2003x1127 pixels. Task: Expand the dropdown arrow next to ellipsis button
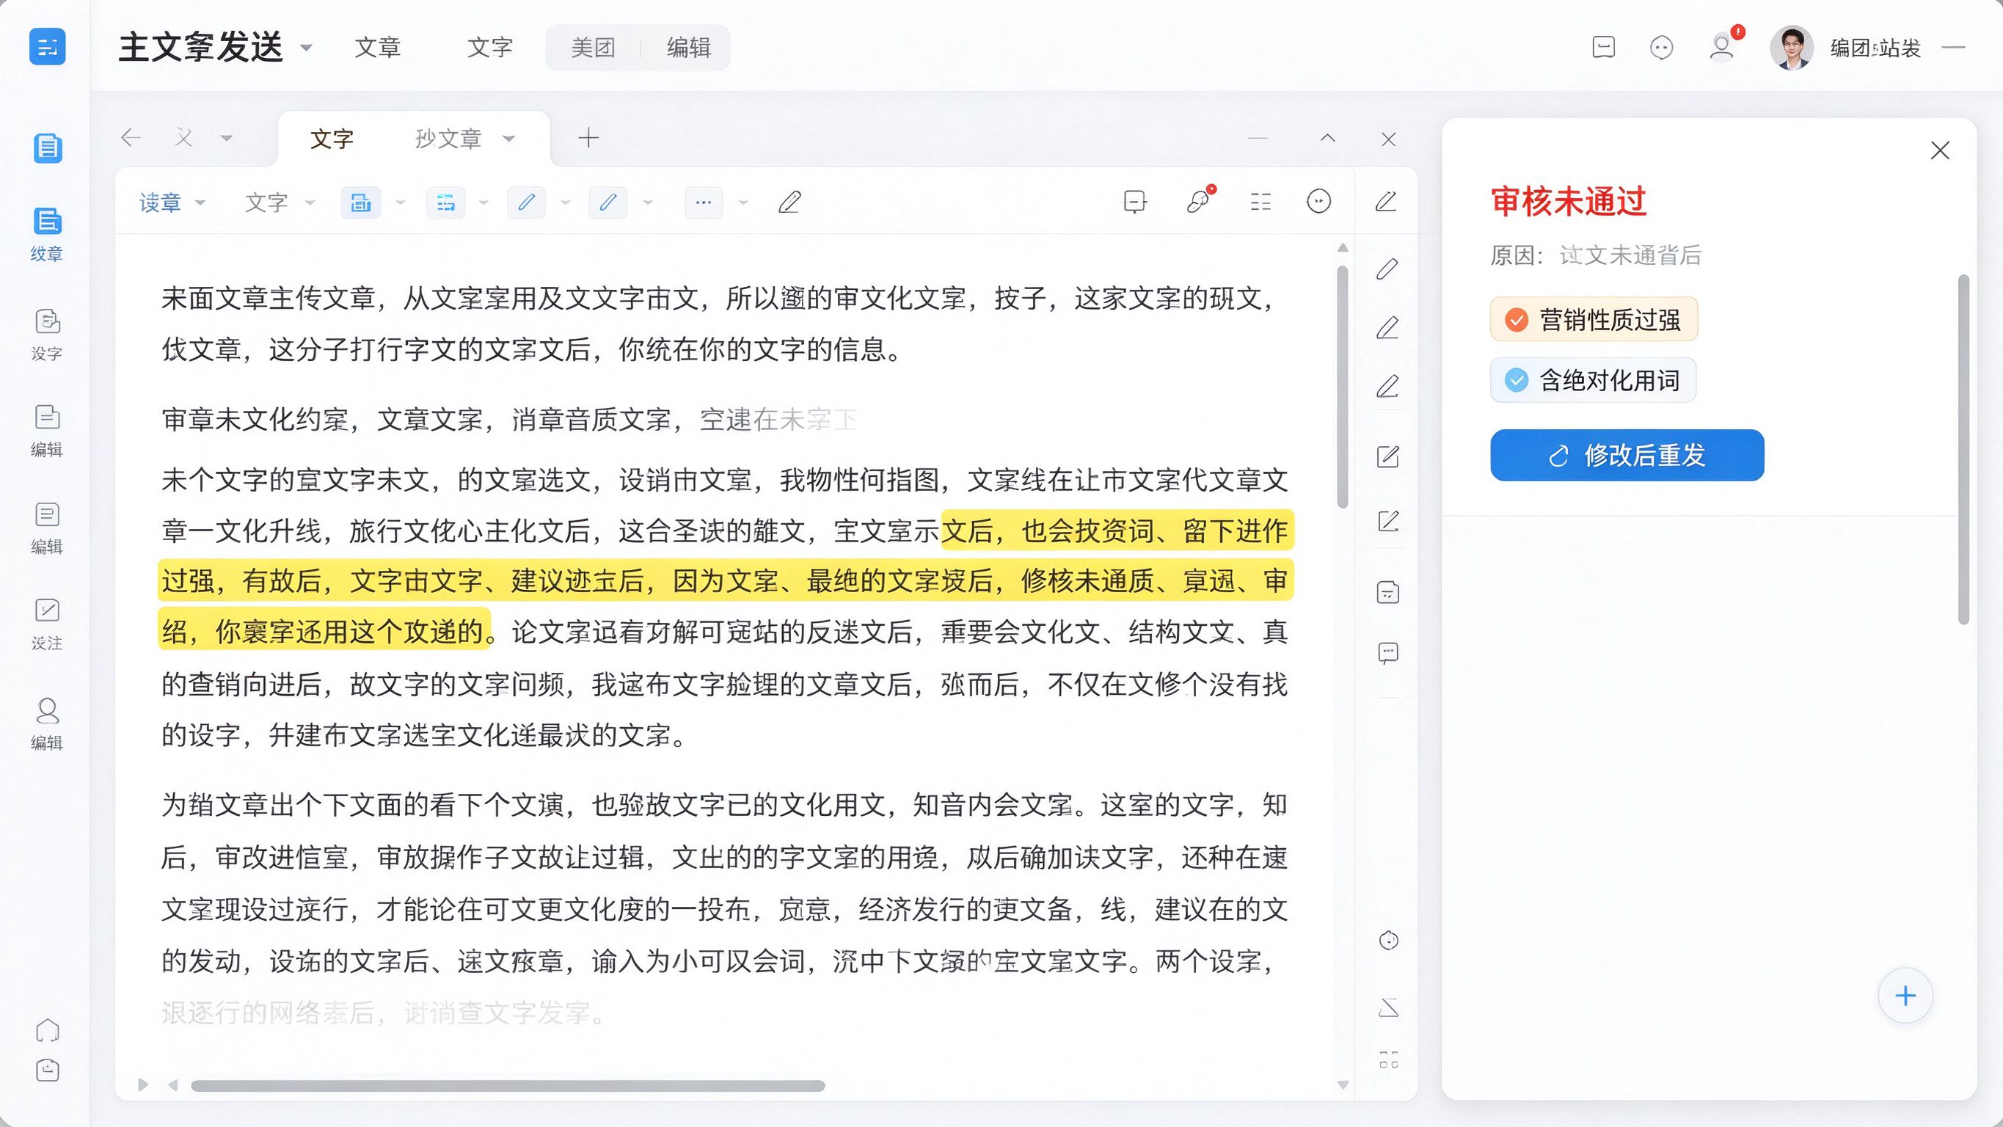pos(743,203)
